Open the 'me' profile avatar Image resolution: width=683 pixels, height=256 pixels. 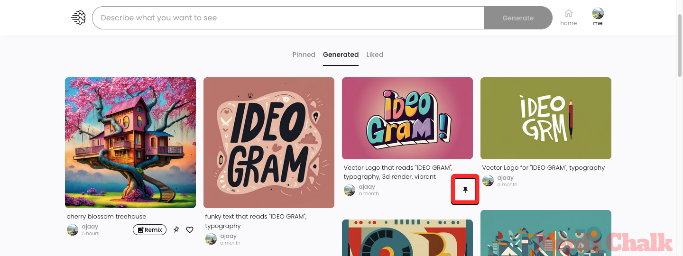click(598, 13)
